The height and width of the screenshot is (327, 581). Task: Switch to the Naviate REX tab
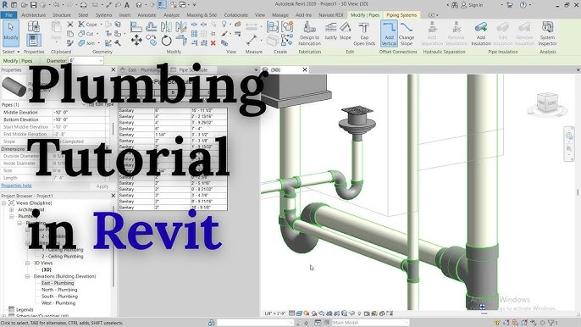[x=331, y=15]
